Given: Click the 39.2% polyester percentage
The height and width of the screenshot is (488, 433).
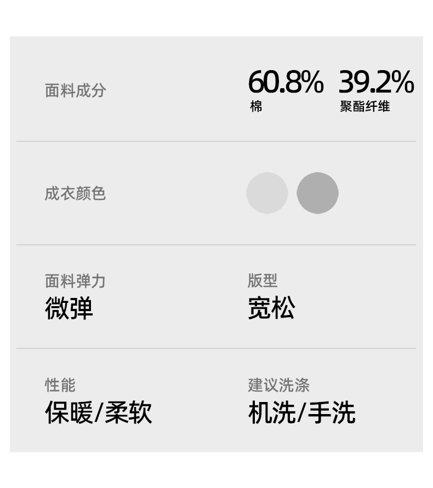Looking at the screenshot, I should (376, 82).
